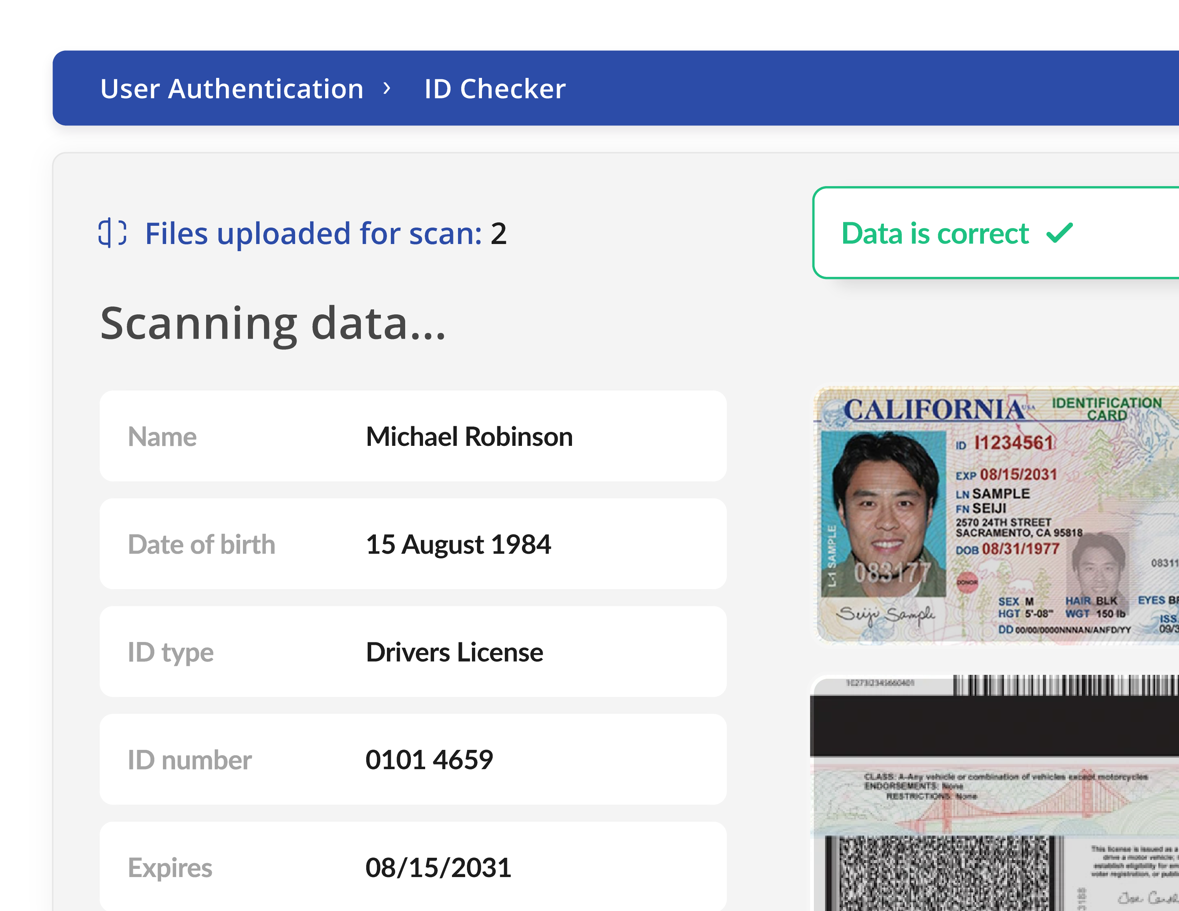Open the User Authentication breadcrumb

pos(232,89)
